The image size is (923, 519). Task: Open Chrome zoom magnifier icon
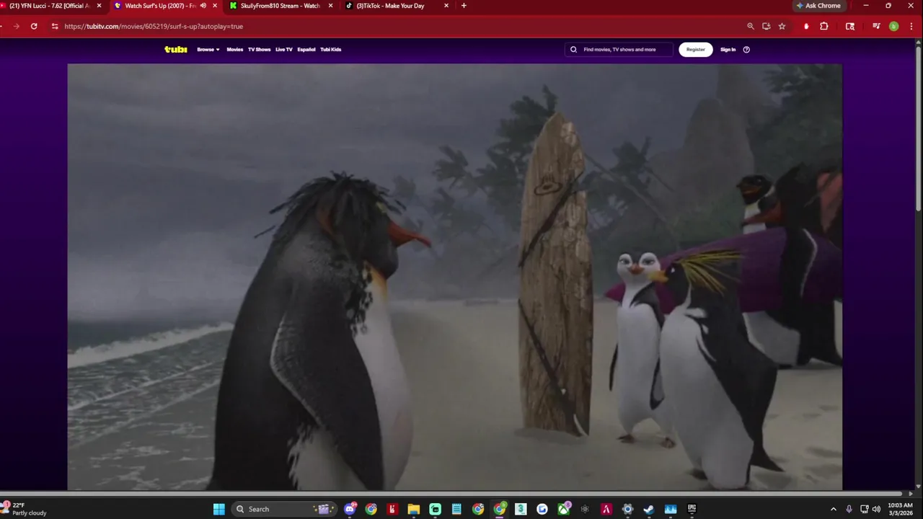[751, 26]
